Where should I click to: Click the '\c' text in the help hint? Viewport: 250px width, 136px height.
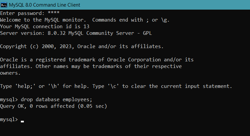click(x=113, y=86)
